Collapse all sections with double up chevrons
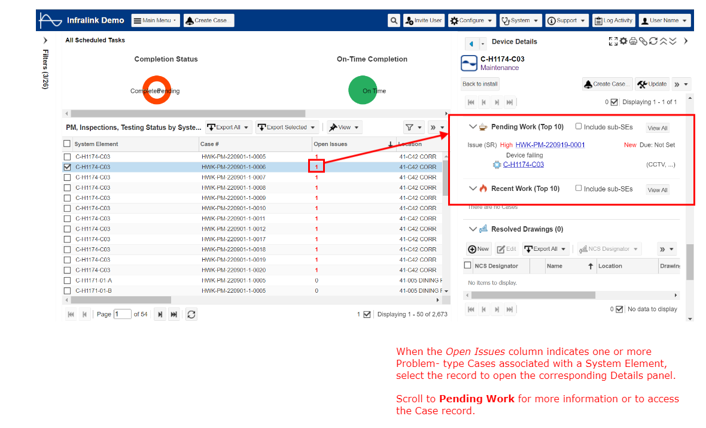Viewport: 706px width, 428px height. pos(664,41)
